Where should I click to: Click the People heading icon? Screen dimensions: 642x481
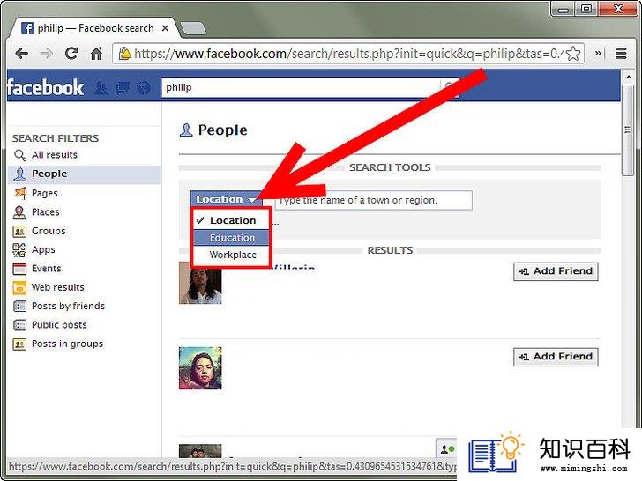[186, 130]
